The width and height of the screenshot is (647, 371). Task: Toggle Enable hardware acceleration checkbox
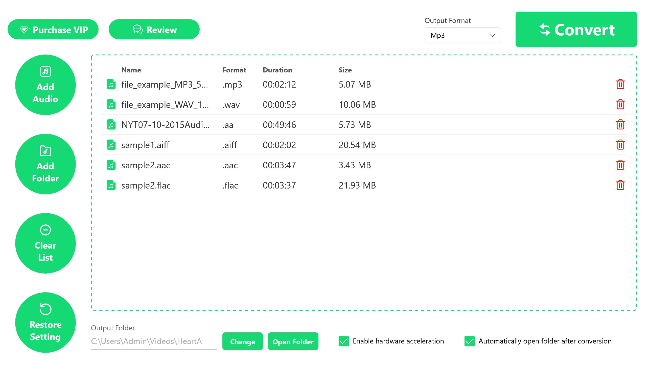[x=344, y=341]
